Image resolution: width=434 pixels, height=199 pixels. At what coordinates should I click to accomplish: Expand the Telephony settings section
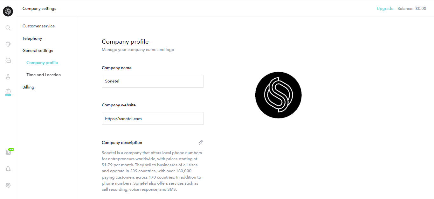pos(32,39)
